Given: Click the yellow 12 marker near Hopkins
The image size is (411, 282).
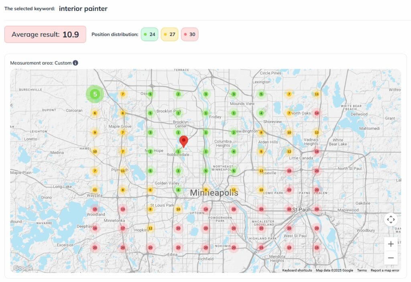Looking at the screenshot, I should (151, 228).
